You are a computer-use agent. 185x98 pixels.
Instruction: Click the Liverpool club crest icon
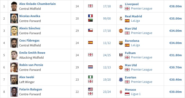click(x=121, y=6)
